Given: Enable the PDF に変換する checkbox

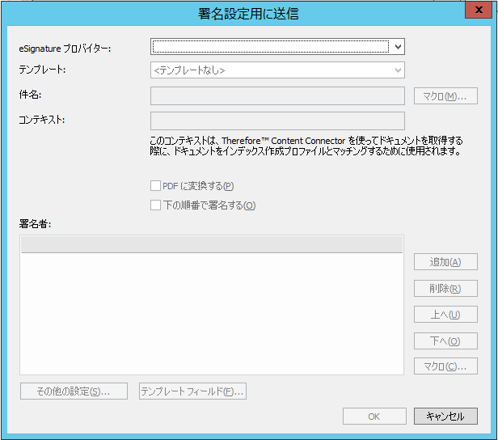Looking at the screenshot, I should [155, 186].
